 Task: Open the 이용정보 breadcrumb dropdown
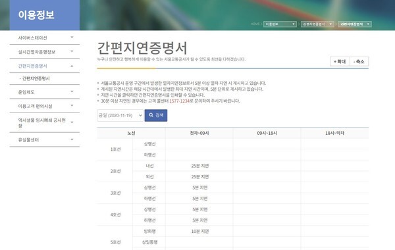pyautogui.click(x=280, y=24)
